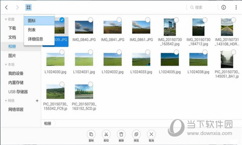242x145 pixels.
Task: Check the L1024035.jpg selection circle
Action: click(176, 52)
